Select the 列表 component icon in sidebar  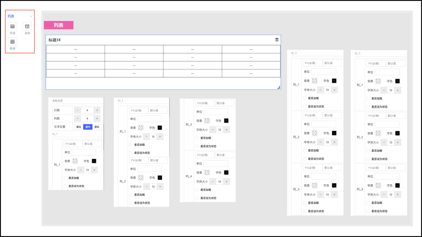tap(12, 27)
